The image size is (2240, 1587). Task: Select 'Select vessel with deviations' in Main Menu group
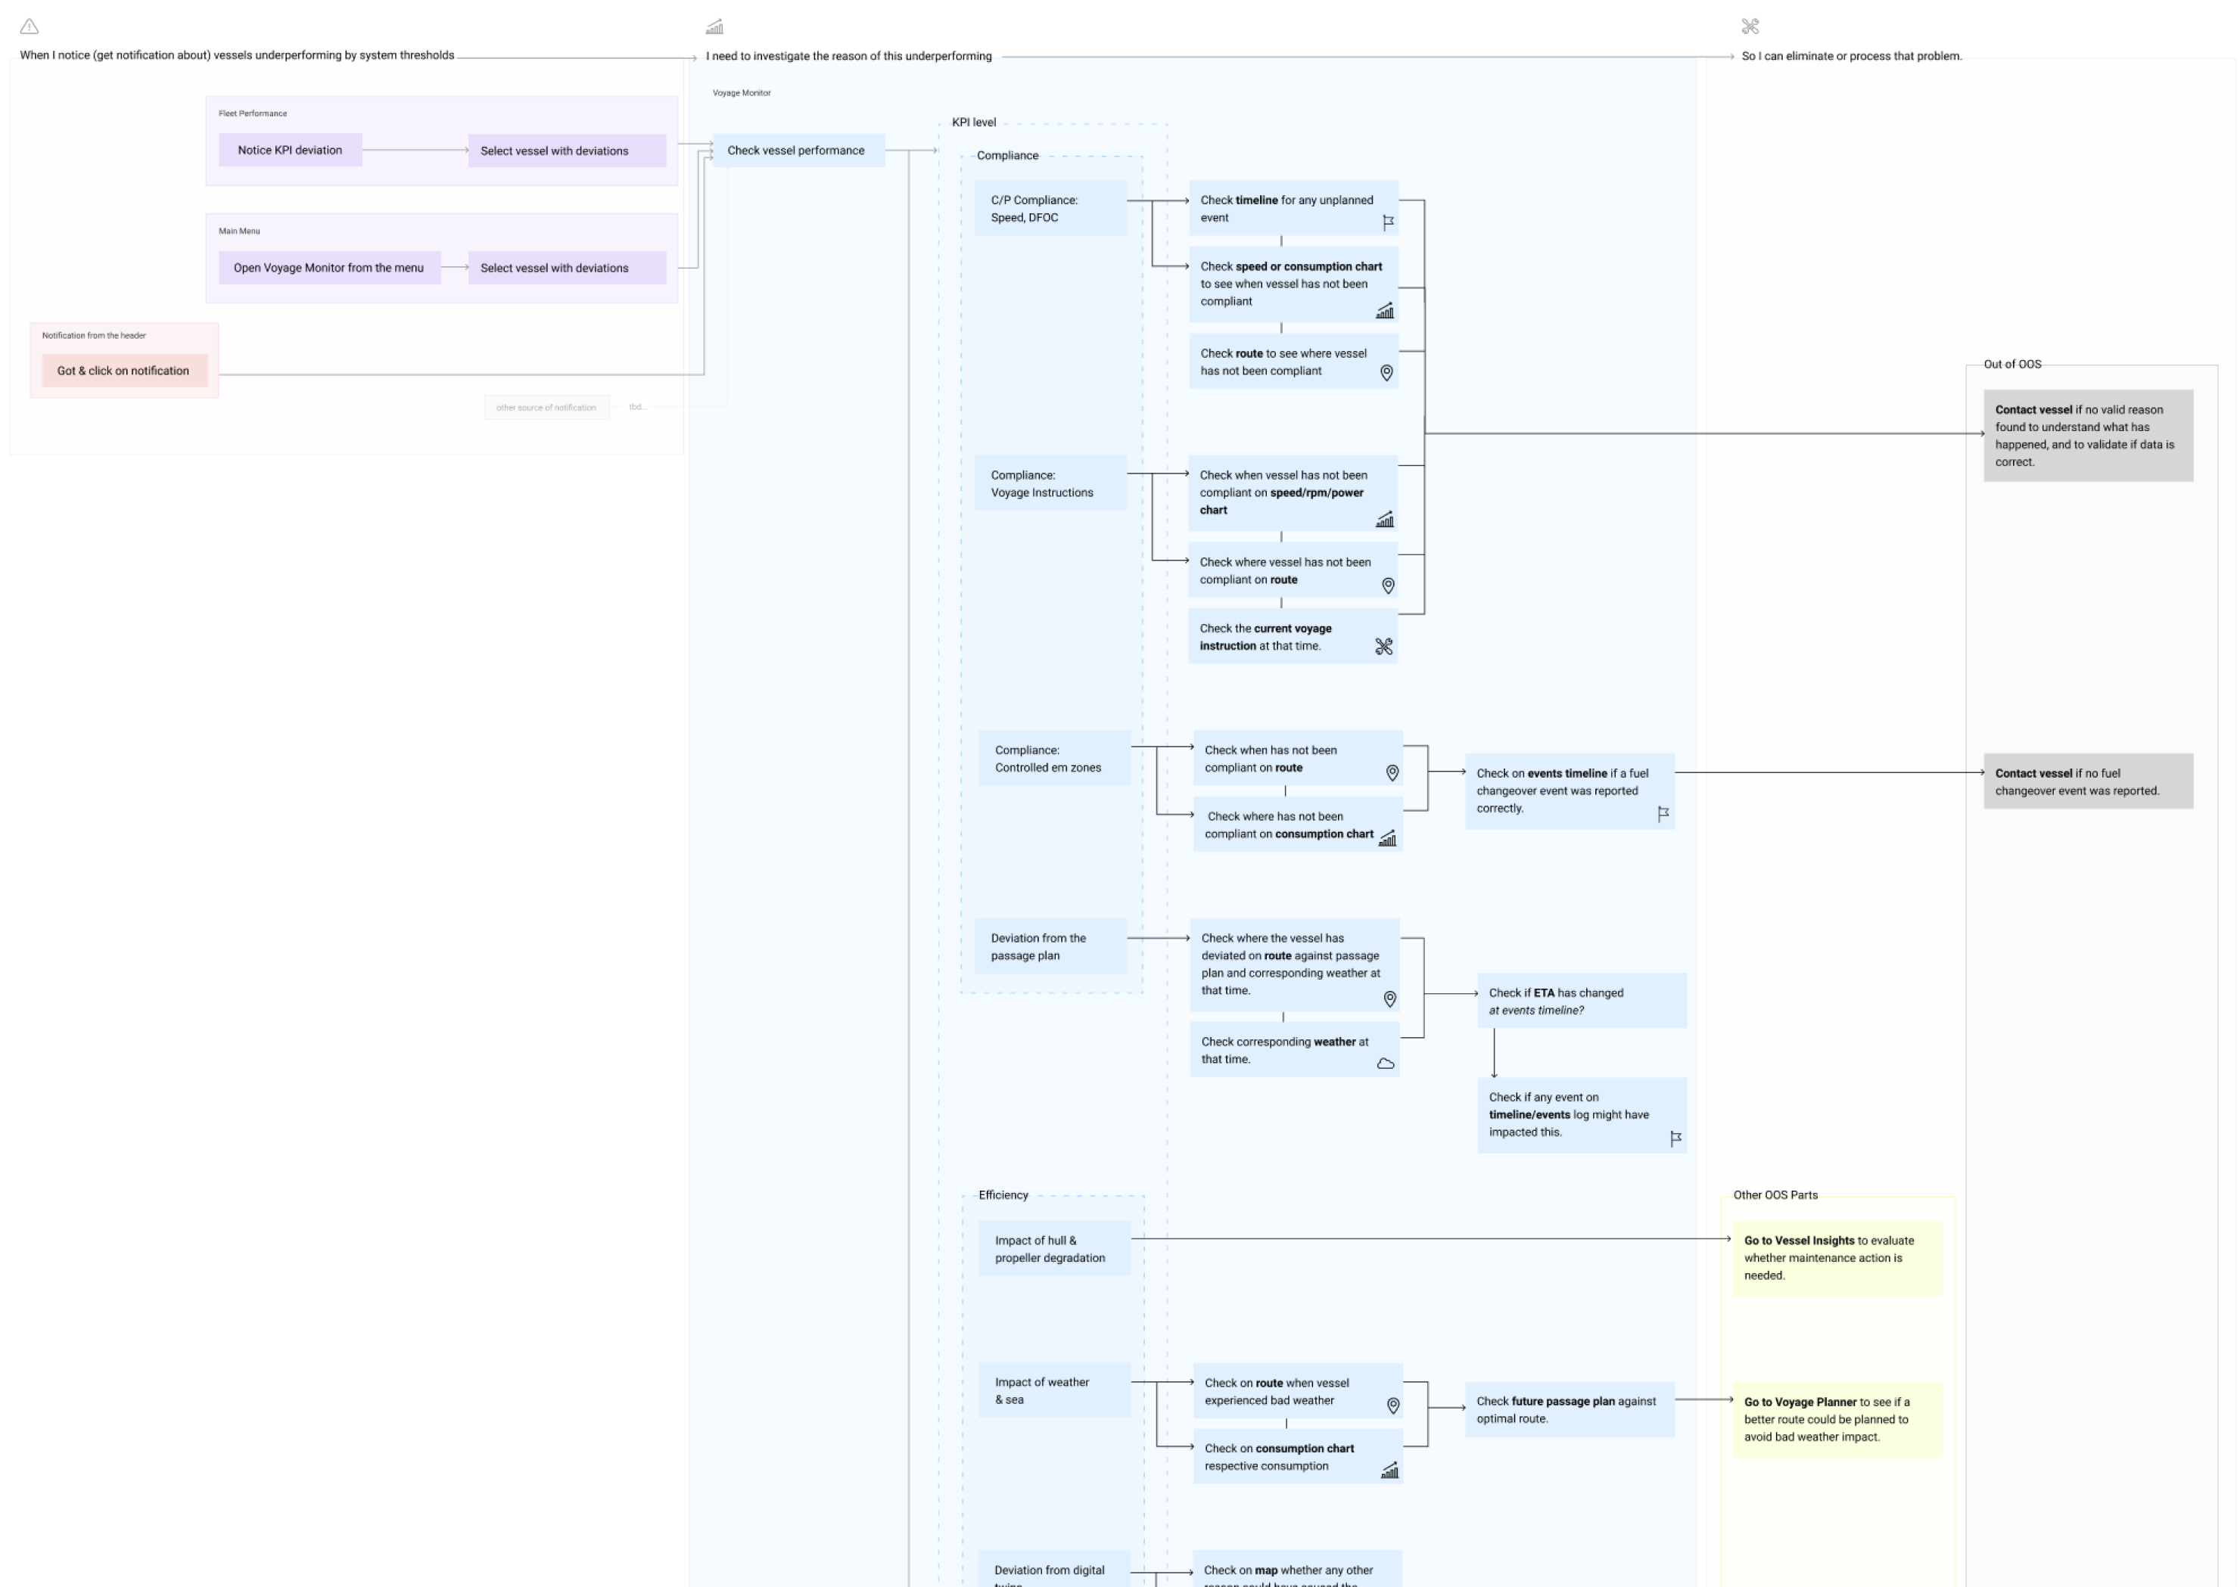[567, 268]
